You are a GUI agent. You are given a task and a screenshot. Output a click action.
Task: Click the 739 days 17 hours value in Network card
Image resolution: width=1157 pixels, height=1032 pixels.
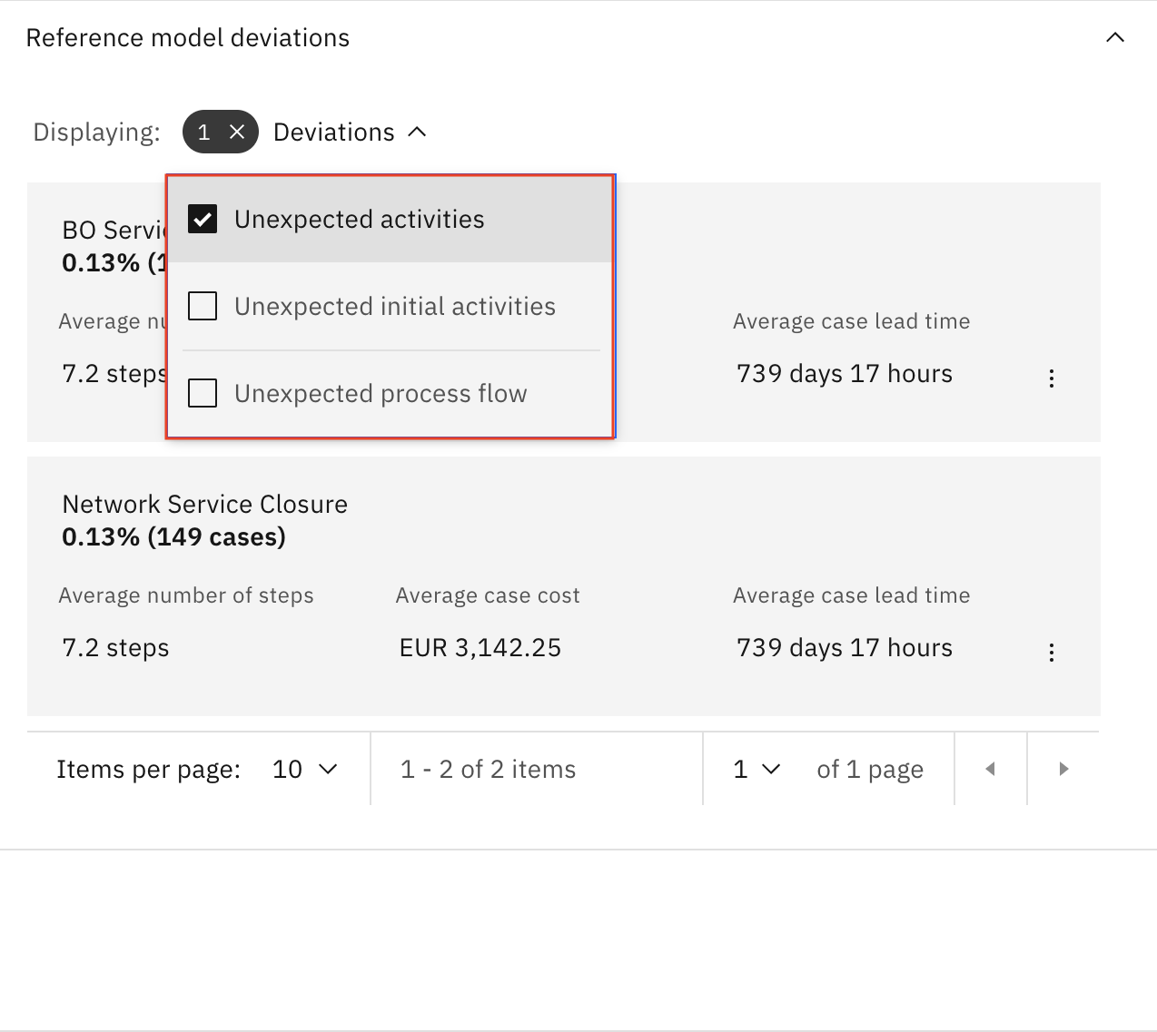tap(844, 648)
